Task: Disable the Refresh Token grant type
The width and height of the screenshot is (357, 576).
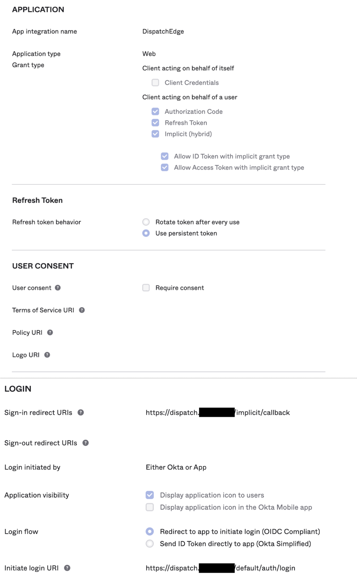Action: [x=155, y=123]
